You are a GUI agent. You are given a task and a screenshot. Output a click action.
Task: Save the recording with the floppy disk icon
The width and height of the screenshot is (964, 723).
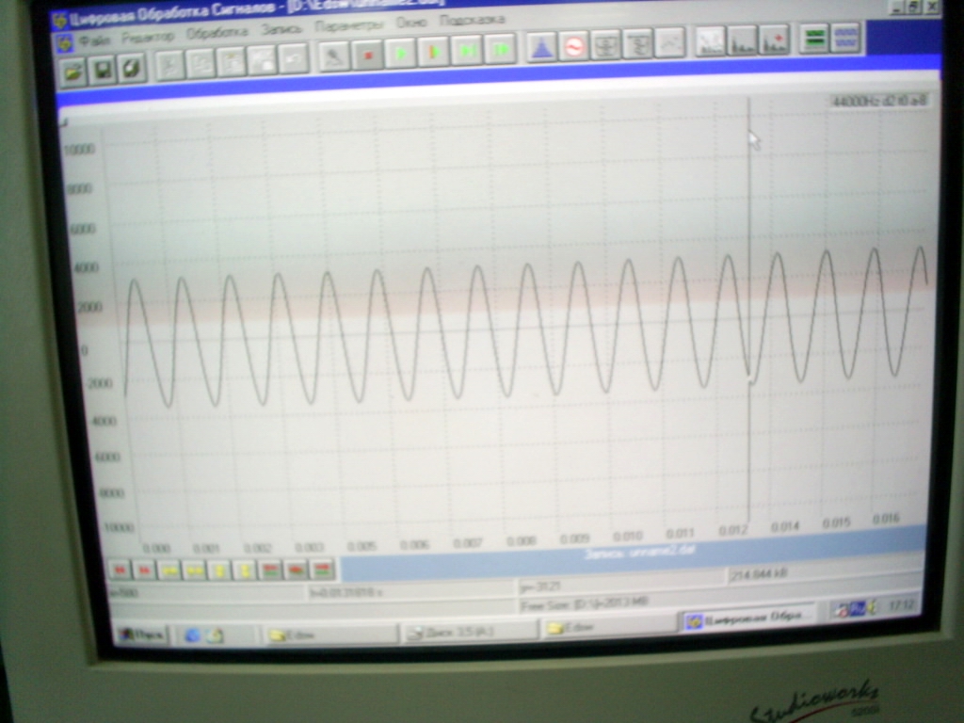pos(102,70)
